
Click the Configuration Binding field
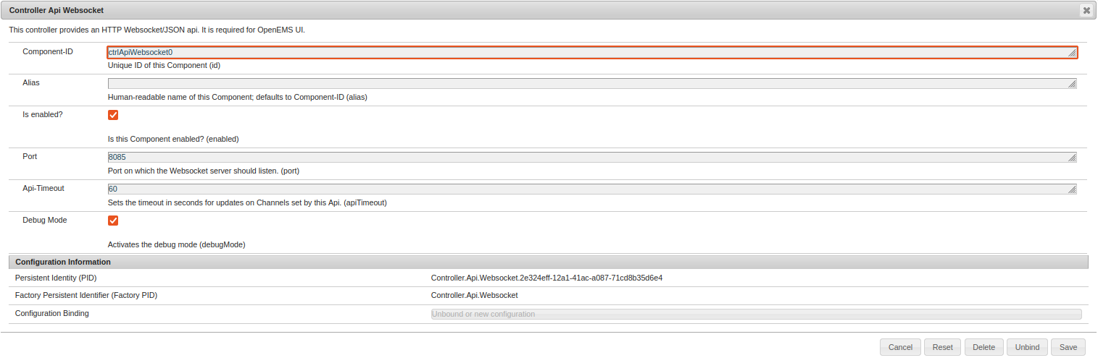coord(755,315)
